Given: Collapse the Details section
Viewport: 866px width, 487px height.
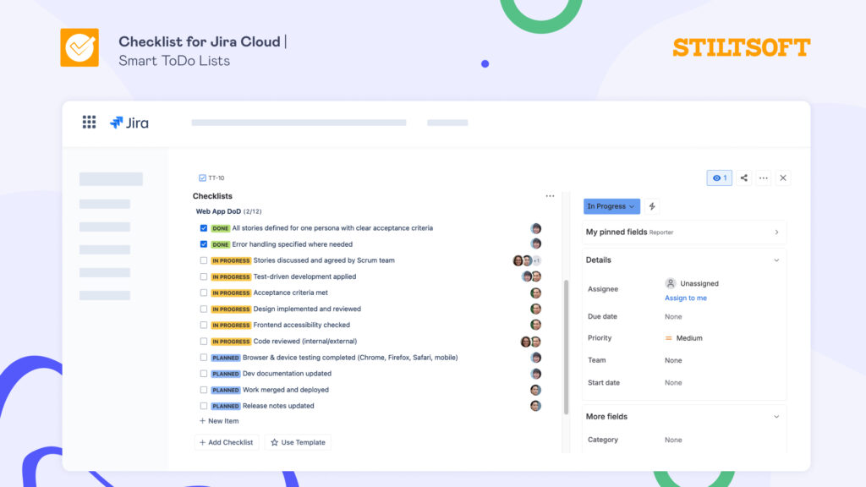Looking at the screenshot, I should [x=777, y=260].
